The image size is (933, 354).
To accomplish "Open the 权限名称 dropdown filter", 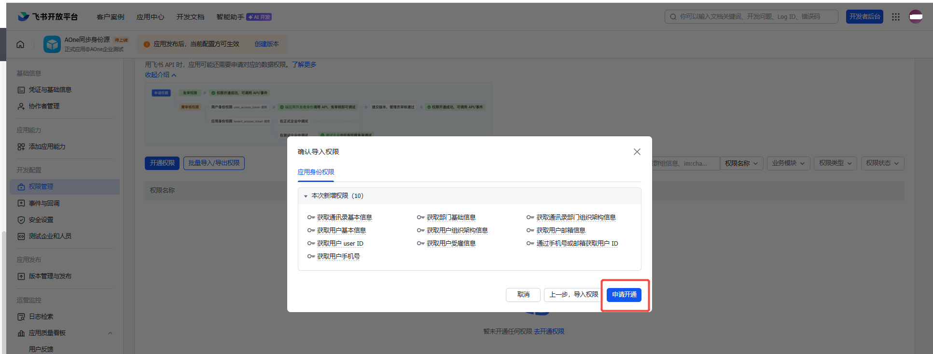I will [x=741, y=163].
